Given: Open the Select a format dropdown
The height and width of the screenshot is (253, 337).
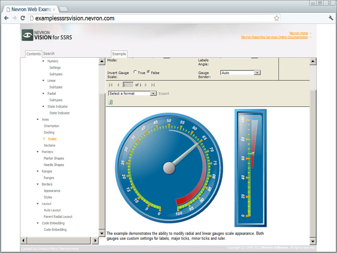Looking at the screenshot, I should tap(153, 93).
